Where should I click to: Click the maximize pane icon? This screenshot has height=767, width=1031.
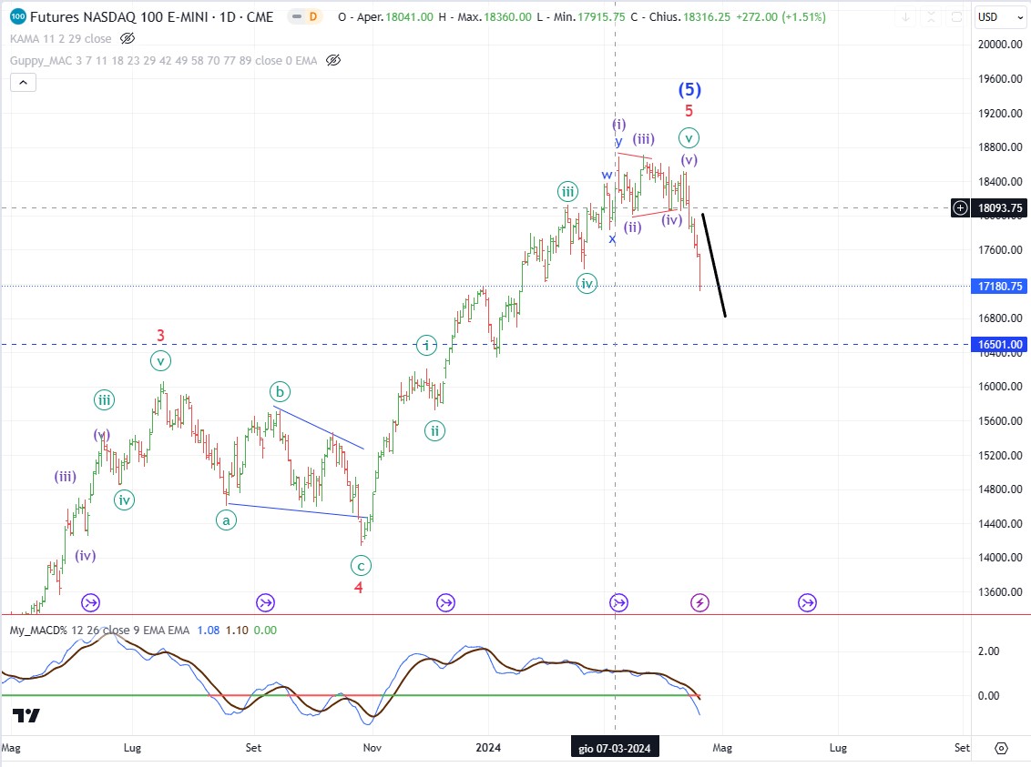point(956,17)
